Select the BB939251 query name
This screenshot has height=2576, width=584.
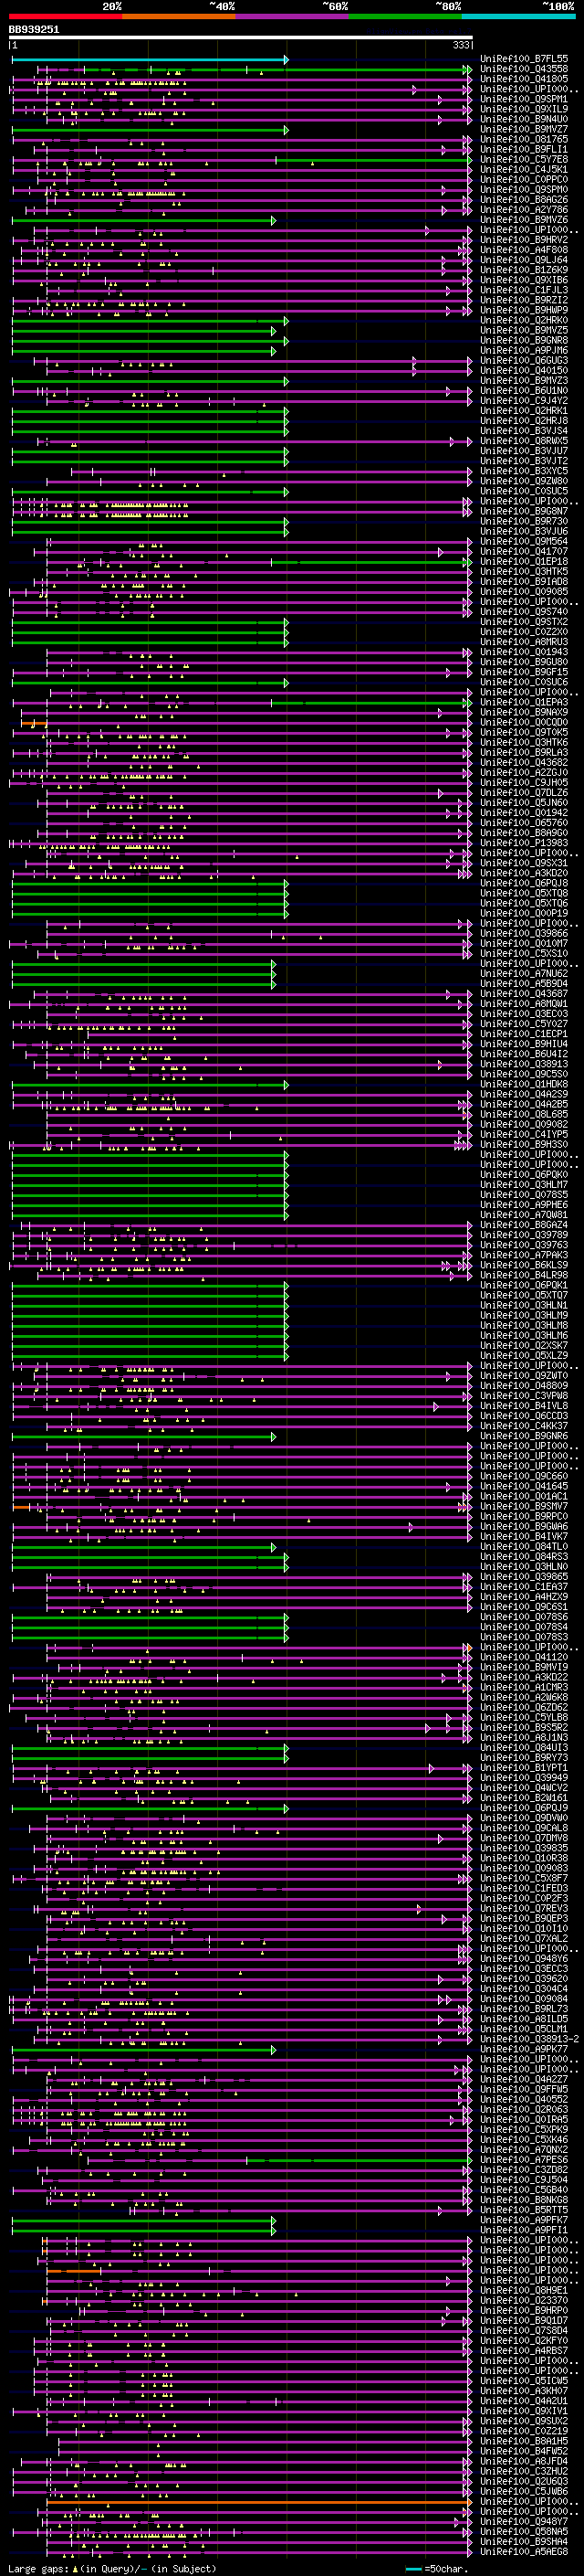click(x=34, y=30)
